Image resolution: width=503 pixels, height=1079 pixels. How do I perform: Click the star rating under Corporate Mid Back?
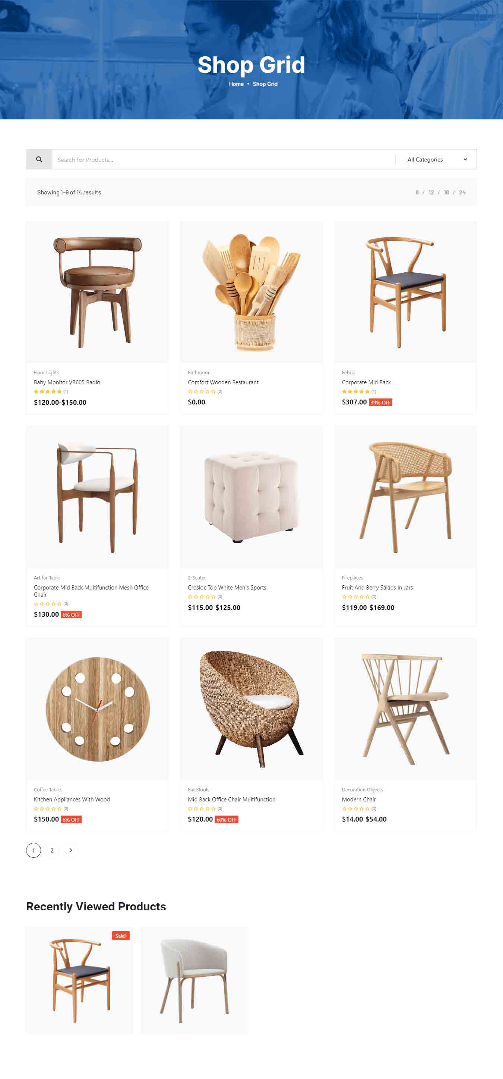click(x=356, y=391)
